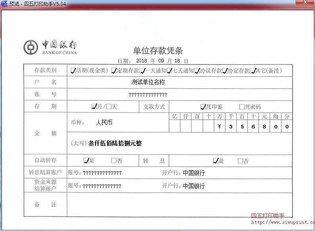Click the ¥ symbol in amount grid

tap(219, 126)
